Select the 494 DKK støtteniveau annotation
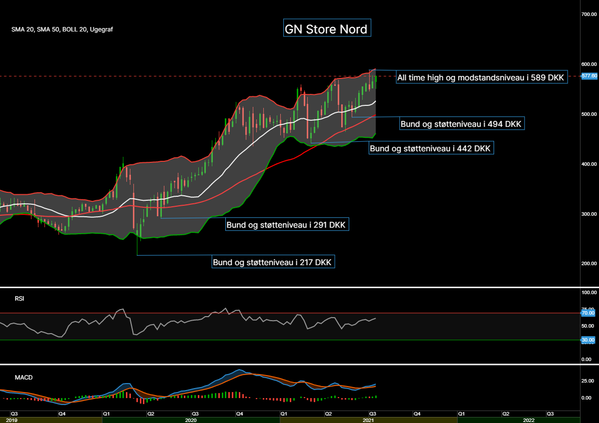599x423 pixels. click(462, 124)
